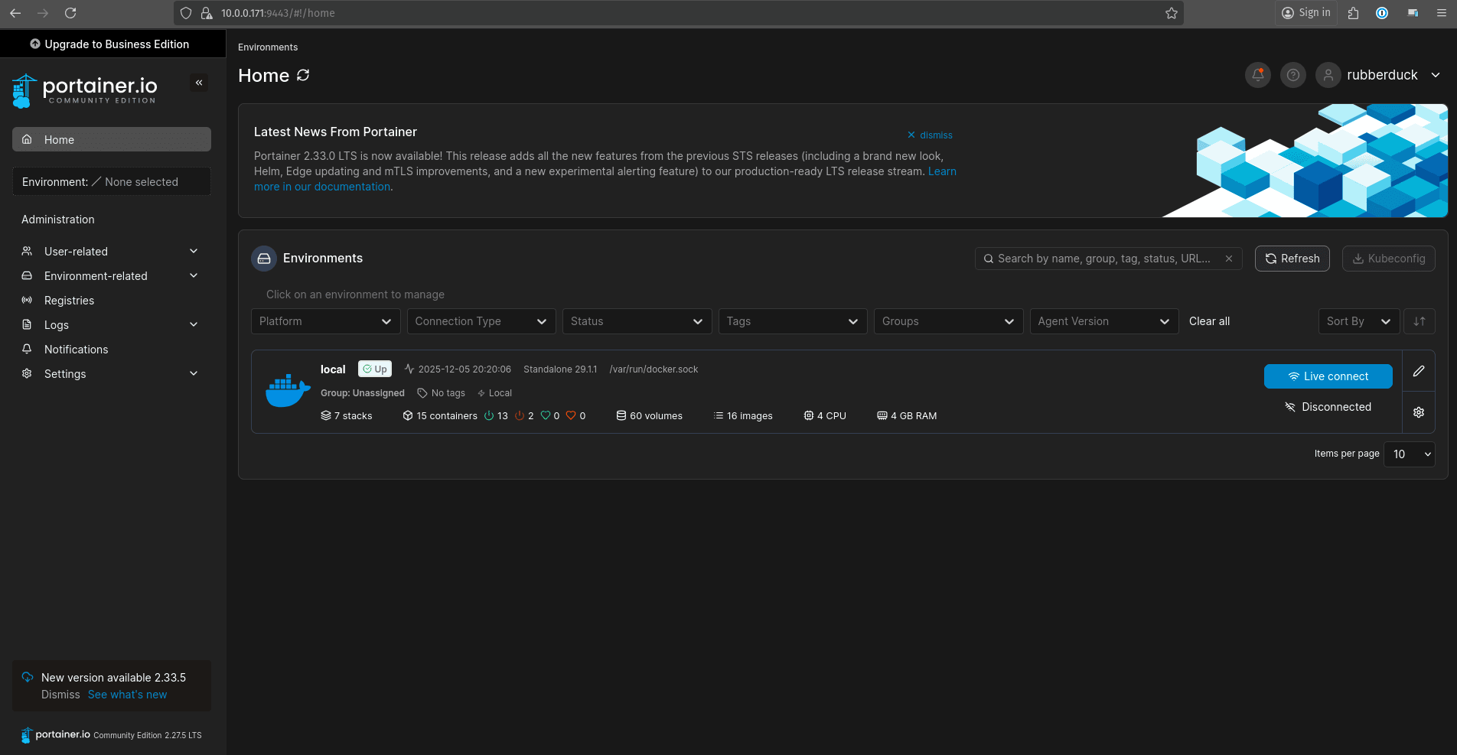Clear the search field with X icon

[x=1228, y=259]
